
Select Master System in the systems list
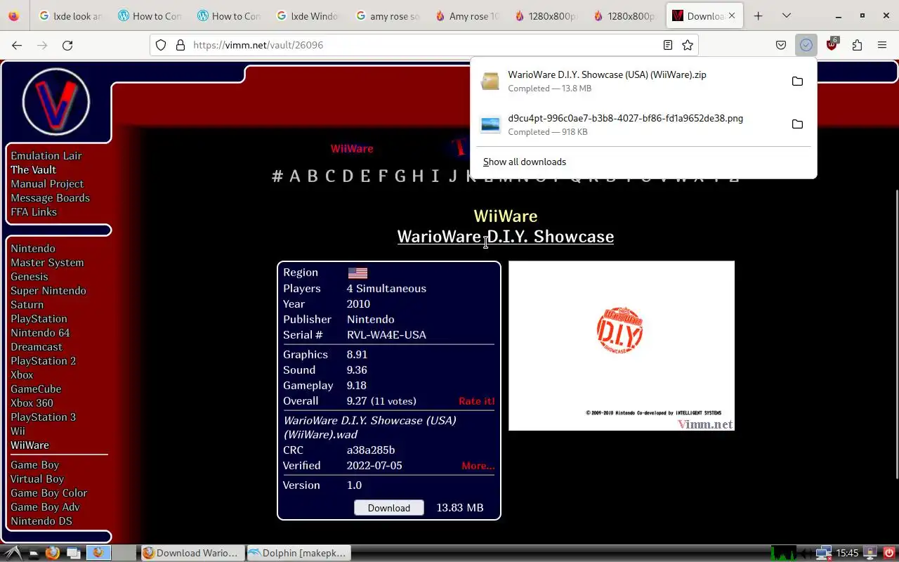(47, 263)
